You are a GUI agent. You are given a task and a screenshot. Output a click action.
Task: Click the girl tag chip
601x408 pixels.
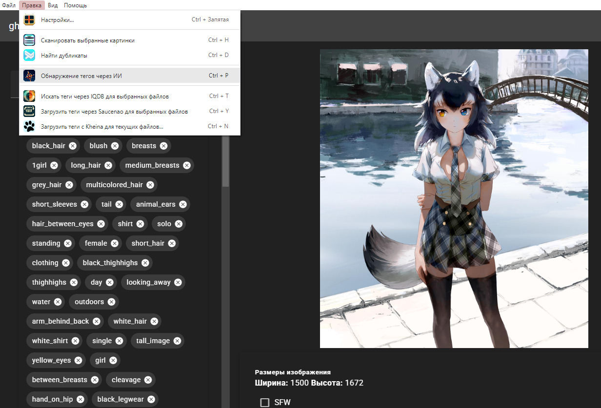point(105,360)
